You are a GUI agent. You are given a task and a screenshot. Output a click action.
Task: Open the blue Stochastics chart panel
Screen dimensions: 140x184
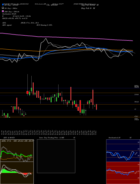click(x=123, y=151)
